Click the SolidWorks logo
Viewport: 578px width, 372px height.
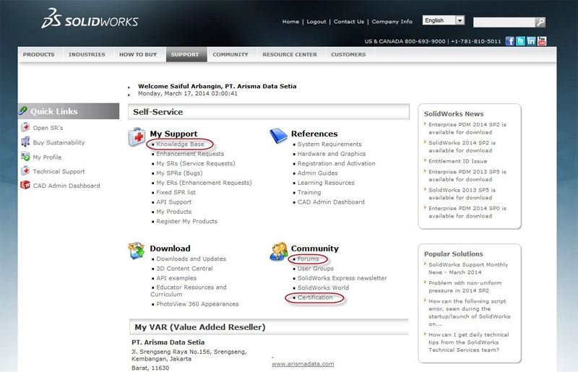[90, 19]
